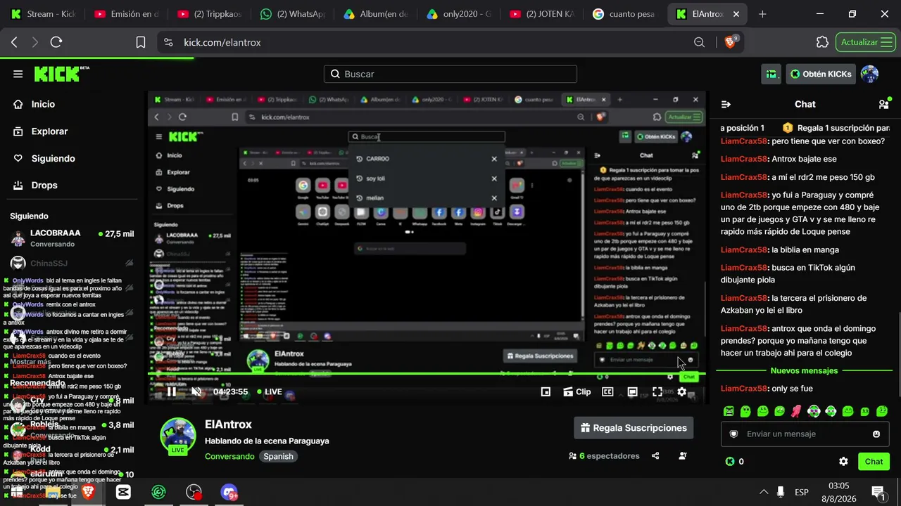Click Regala 1 suscripción banner in chat
The width and height of the screenshot is (901, 506).
click(x=836, y=128)
